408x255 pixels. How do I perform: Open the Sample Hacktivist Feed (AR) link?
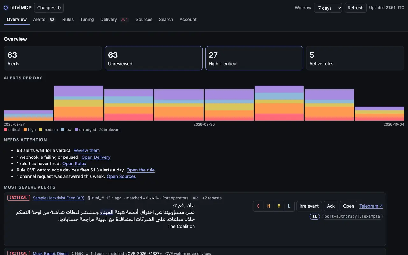point(59,198)
